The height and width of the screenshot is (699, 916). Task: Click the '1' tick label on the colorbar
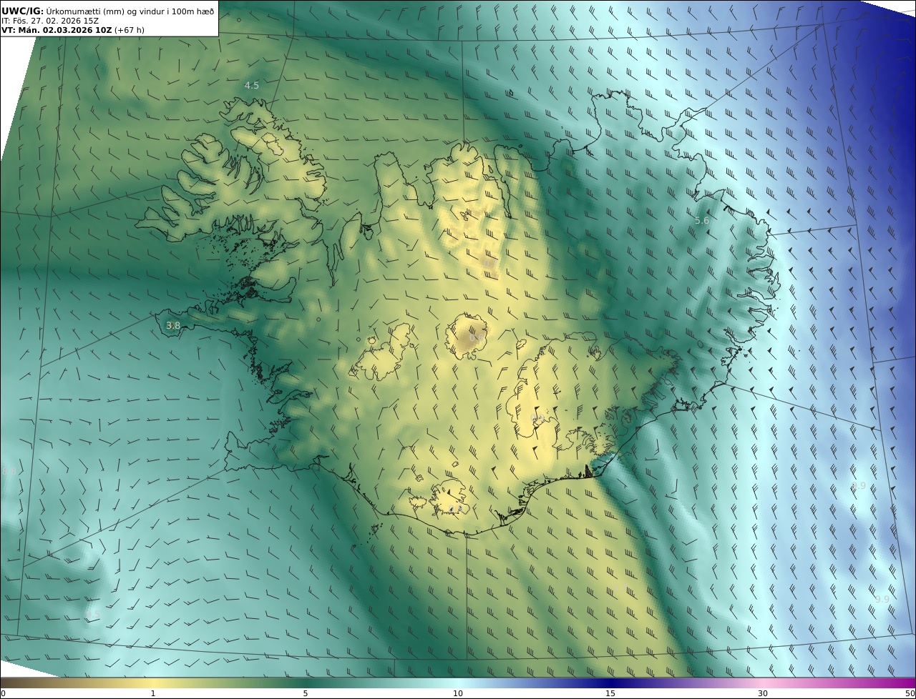153,693
